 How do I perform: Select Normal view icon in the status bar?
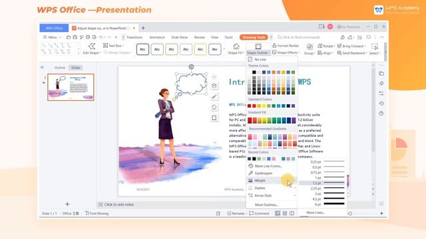[278, 214]
